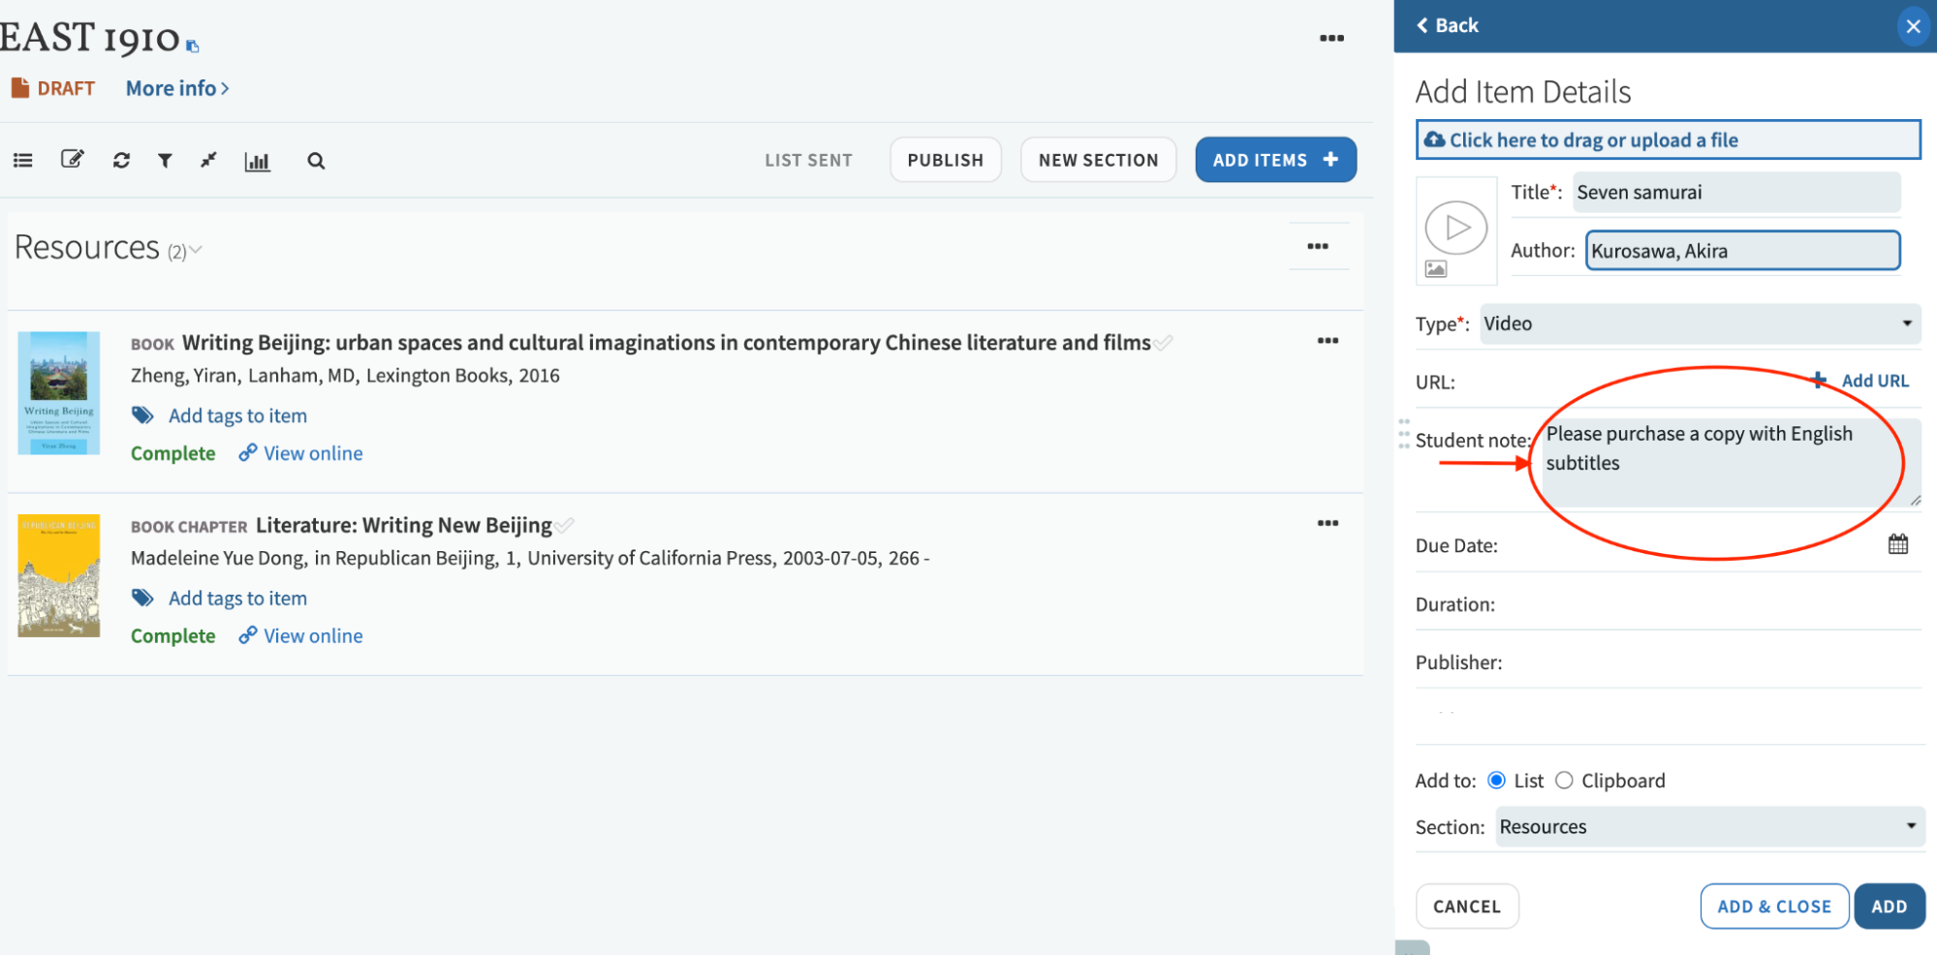Collapse all sections with the collapse icon

[x=207, y=160]
